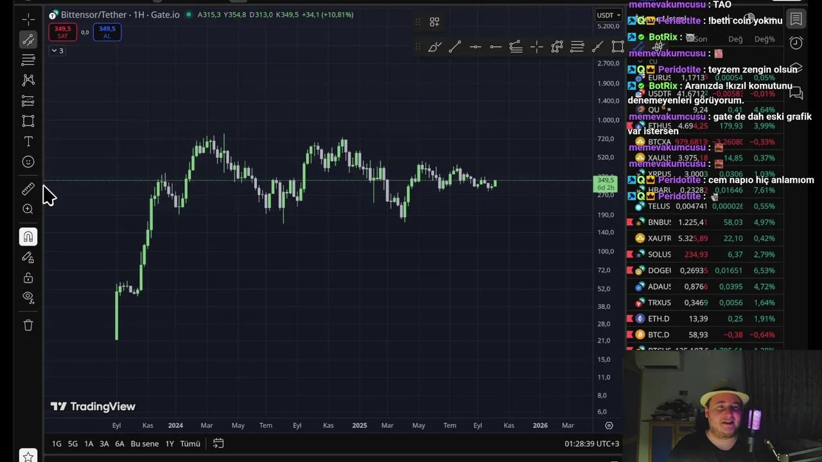This screenshot has height=462, width=822.
Task: Select the 1A time range
Action: pos(89,443)
